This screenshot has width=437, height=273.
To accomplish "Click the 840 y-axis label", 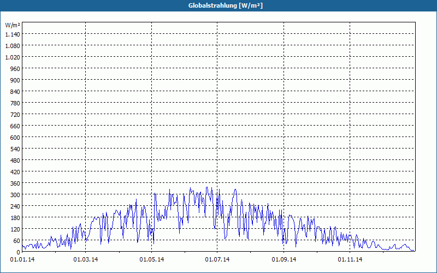I will pos(16,92).
